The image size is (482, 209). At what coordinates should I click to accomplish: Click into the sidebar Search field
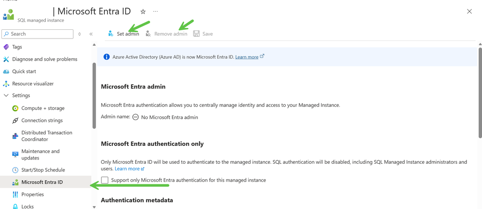point(38,34)
